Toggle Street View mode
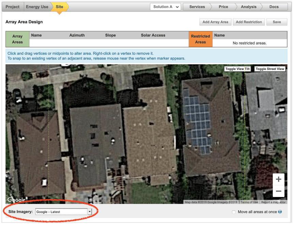The width and height of the screenshot is (293, 226). [270, 69]
